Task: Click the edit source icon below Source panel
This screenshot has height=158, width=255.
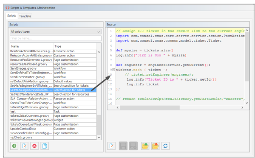Action: point(111,146)
